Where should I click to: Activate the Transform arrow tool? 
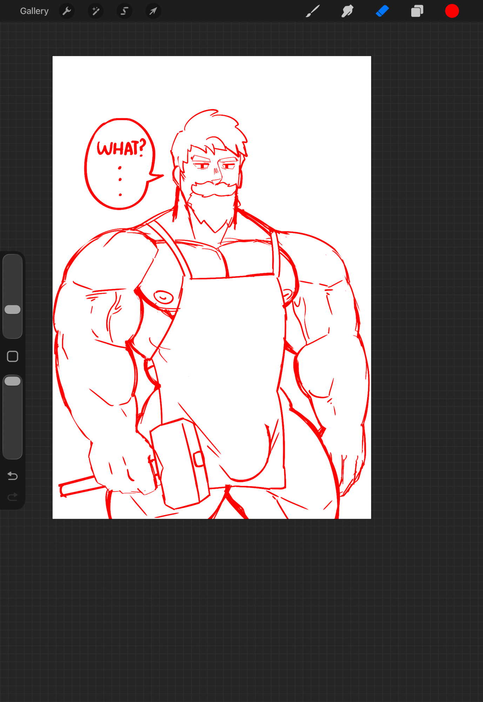tap(153, 11)
